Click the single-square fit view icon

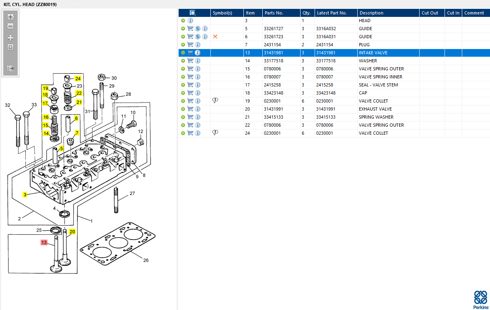point(10,47)
